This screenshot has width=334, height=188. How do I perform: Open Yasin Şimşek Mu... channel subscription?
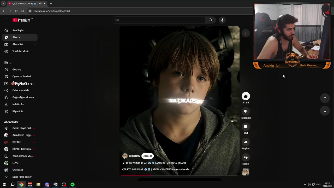click(x=20, y=156)
